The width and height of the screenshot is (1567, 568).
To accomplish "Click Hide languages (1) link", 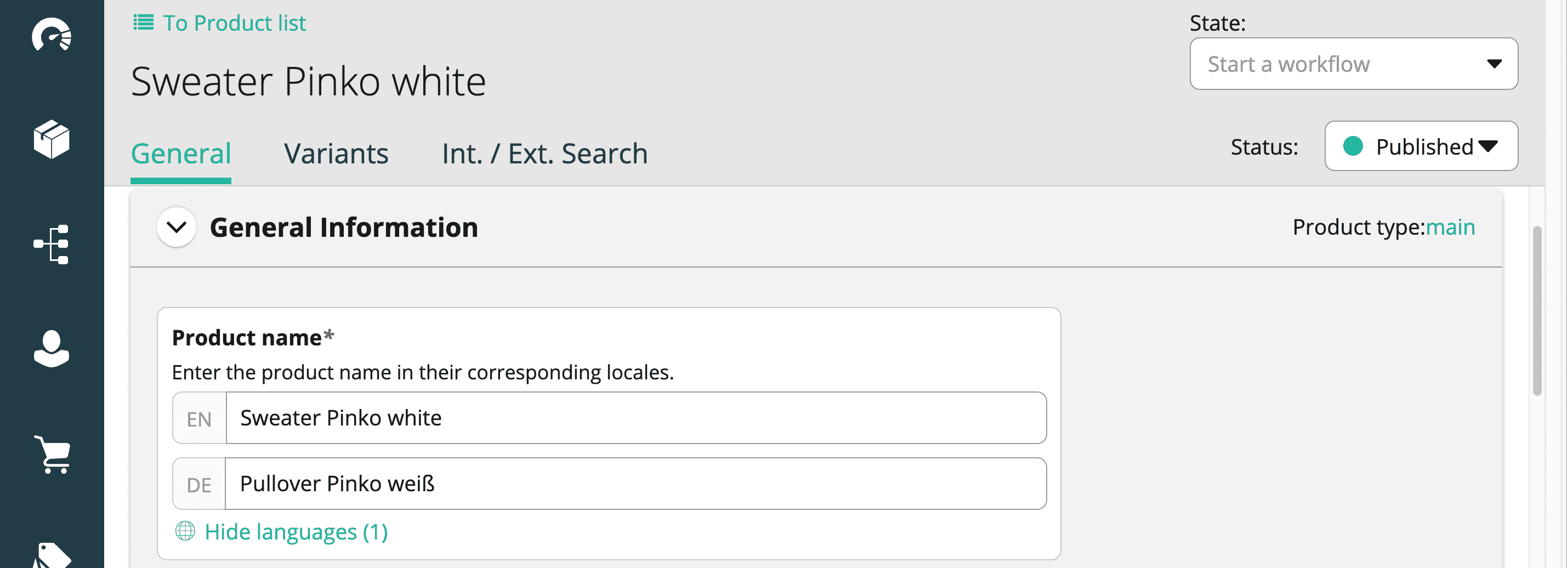I will coord(296,532).
